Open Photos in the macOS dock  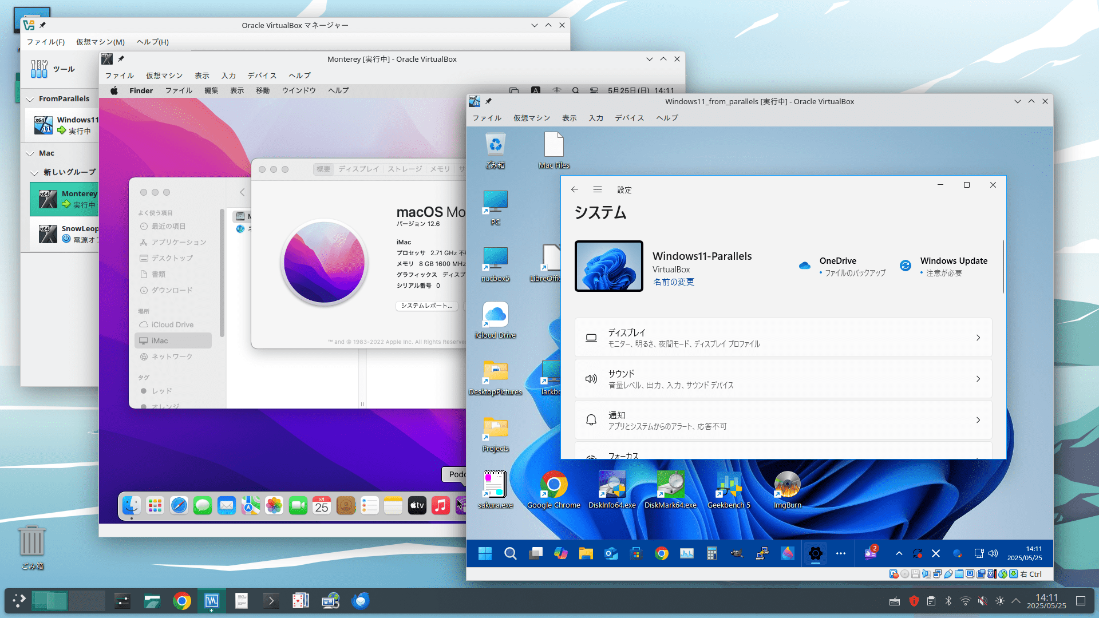click(274, 505)
